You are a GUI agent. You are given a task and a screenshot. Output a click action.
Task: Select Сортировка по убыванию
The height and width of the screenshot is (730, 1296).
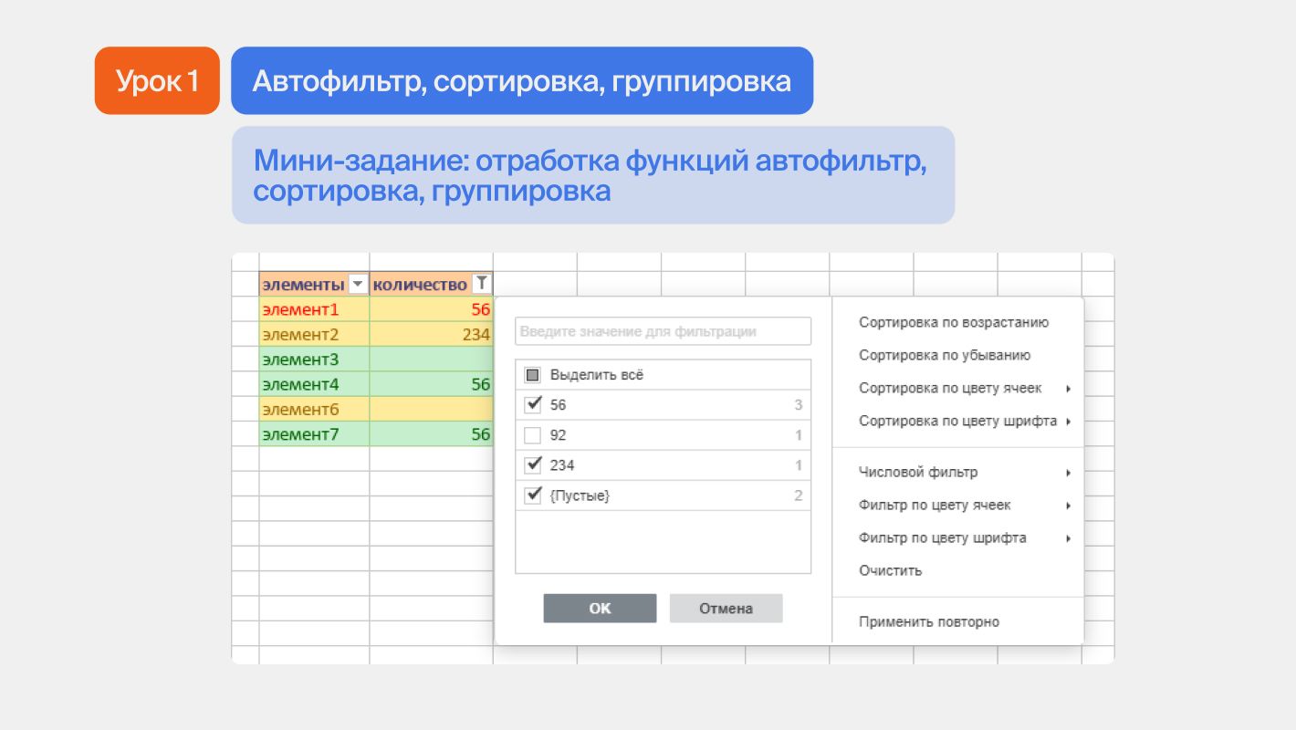pyautogui.click(x=944, y=355)
